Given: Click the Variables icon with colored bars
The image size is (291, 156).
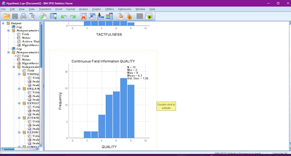Looking at the screenshot, I should click(x=109, y=17).
